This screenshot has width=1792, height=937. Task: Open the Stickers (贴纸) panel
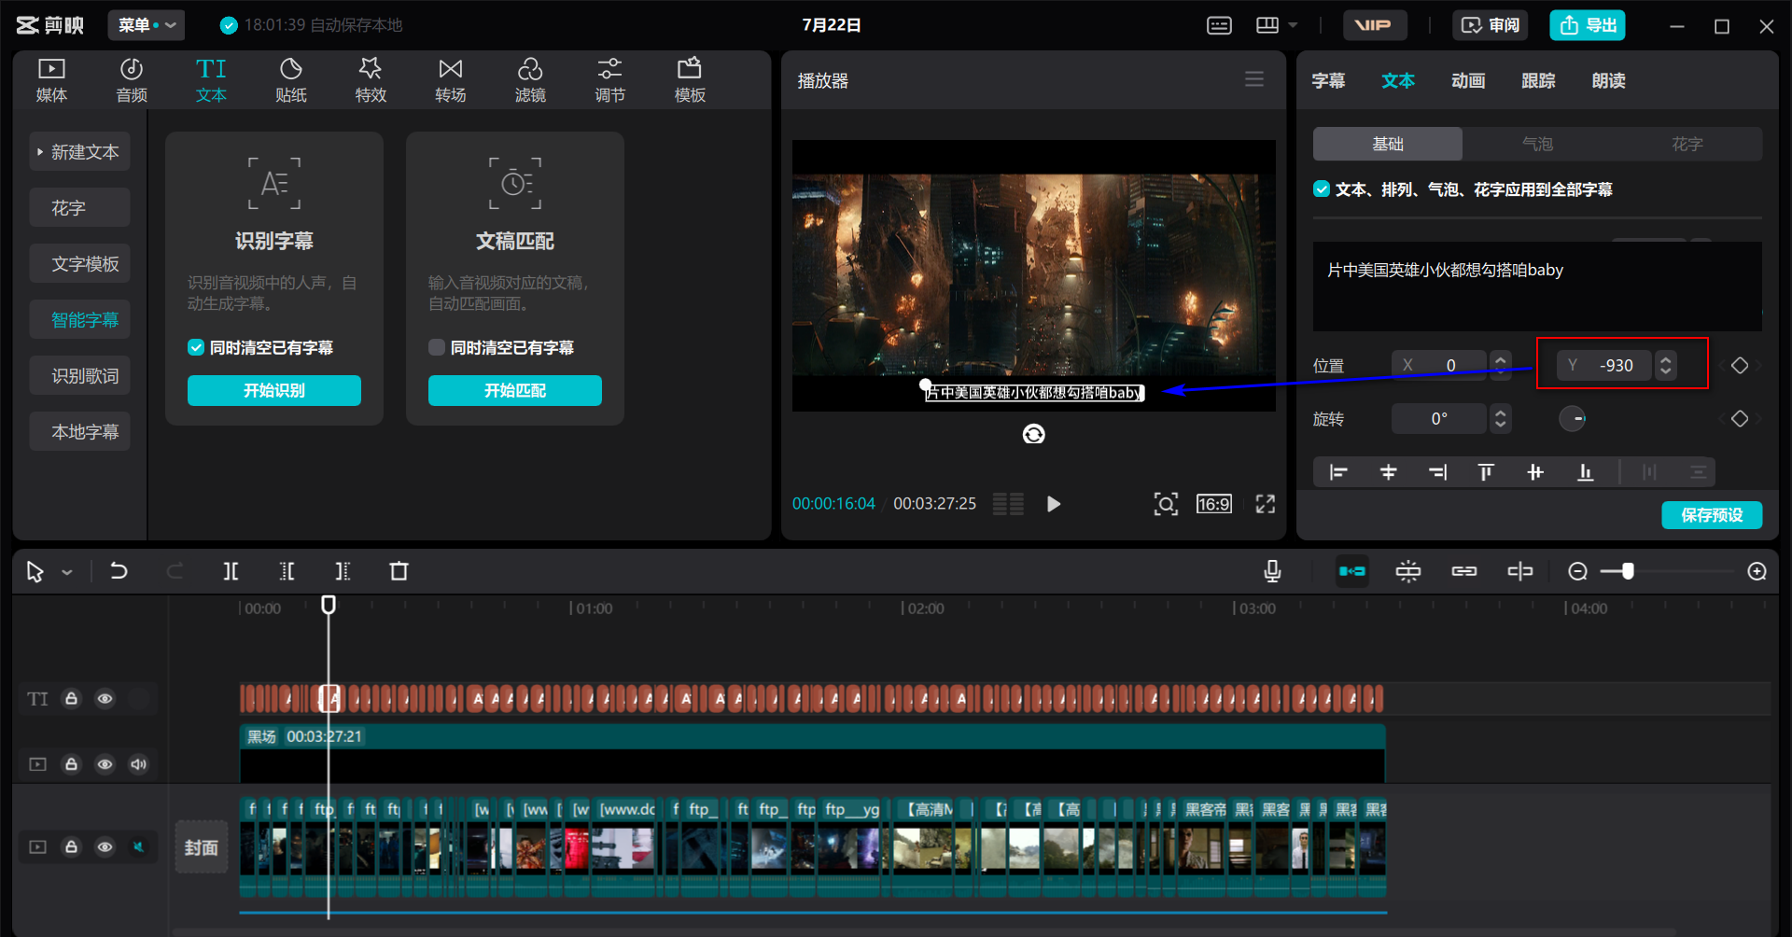tap(291, 80)
